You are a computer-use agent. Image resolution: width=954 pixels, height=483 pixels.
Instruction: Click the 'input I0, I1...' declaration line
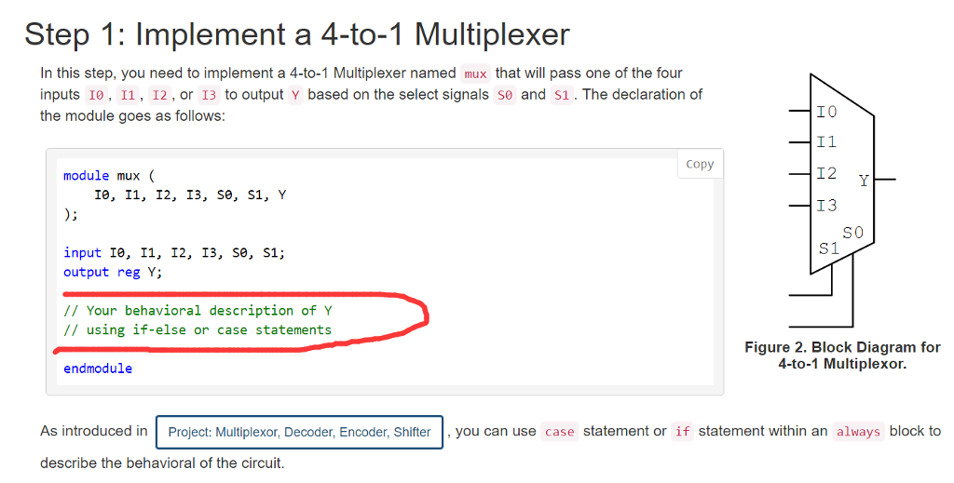coord(174,253)
